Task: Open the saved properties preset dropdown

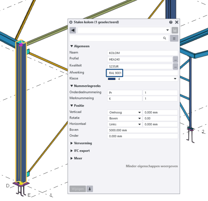Action: click(x=168, y=30)
